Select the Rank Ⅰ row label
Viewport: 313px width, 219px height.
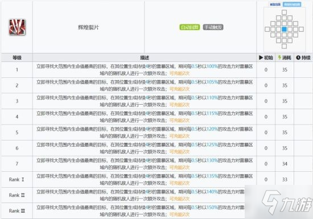17,180
